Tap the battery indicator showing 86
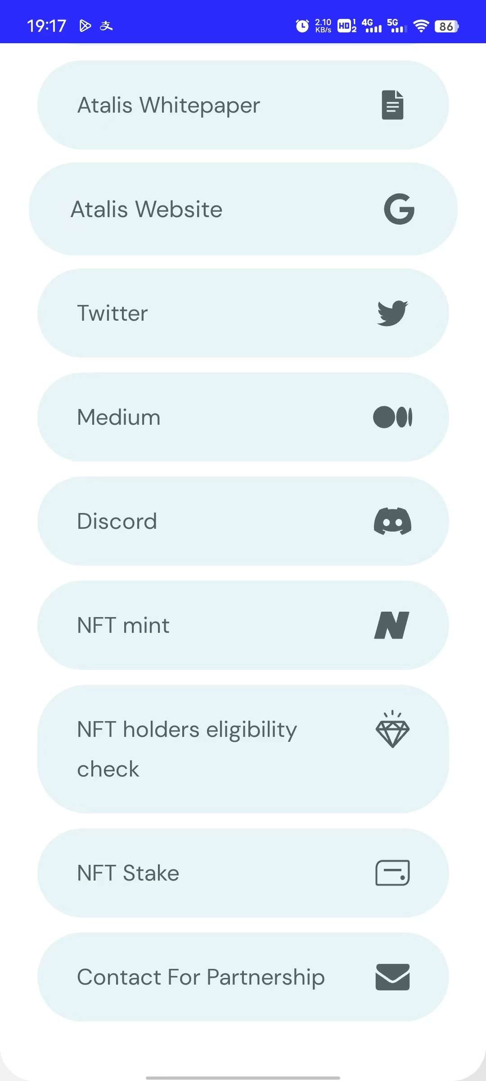Viewport: 486px width, 1081px height. [447, 27]
